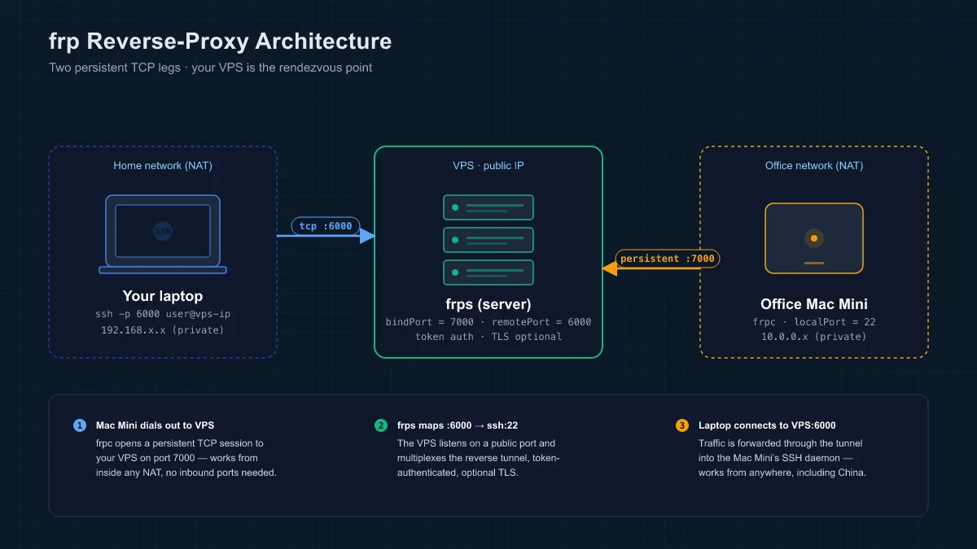The image size is (977, 549).
Task: Click the "frps (server)" heading
Action: click(488, 304)
